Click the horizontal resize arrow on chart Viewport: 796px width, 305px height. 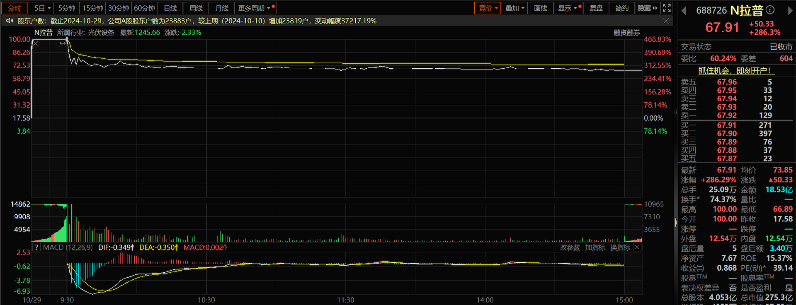pyautogui.click(x=63, y=43)
